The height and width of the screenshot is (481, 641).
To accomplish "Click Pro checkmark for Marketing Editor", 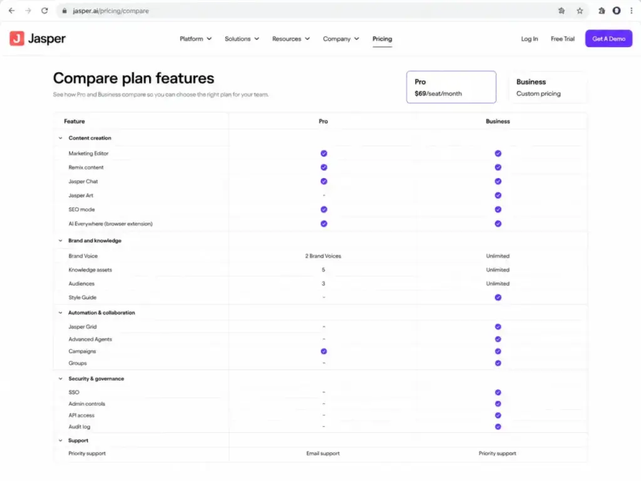I will [324, 153].
